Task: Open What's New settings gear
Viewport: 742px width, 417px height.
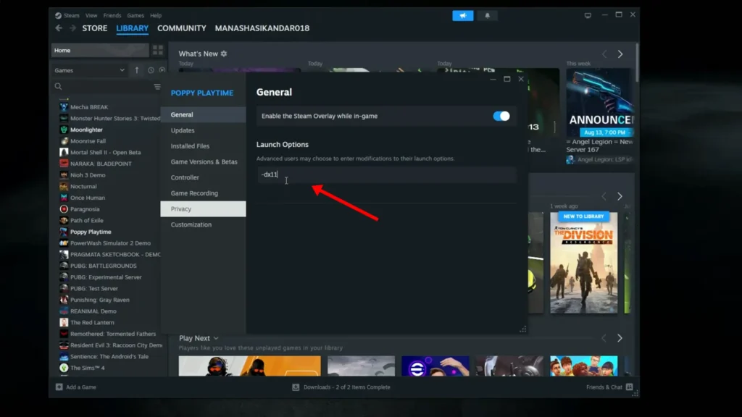Action: [224, 54]
